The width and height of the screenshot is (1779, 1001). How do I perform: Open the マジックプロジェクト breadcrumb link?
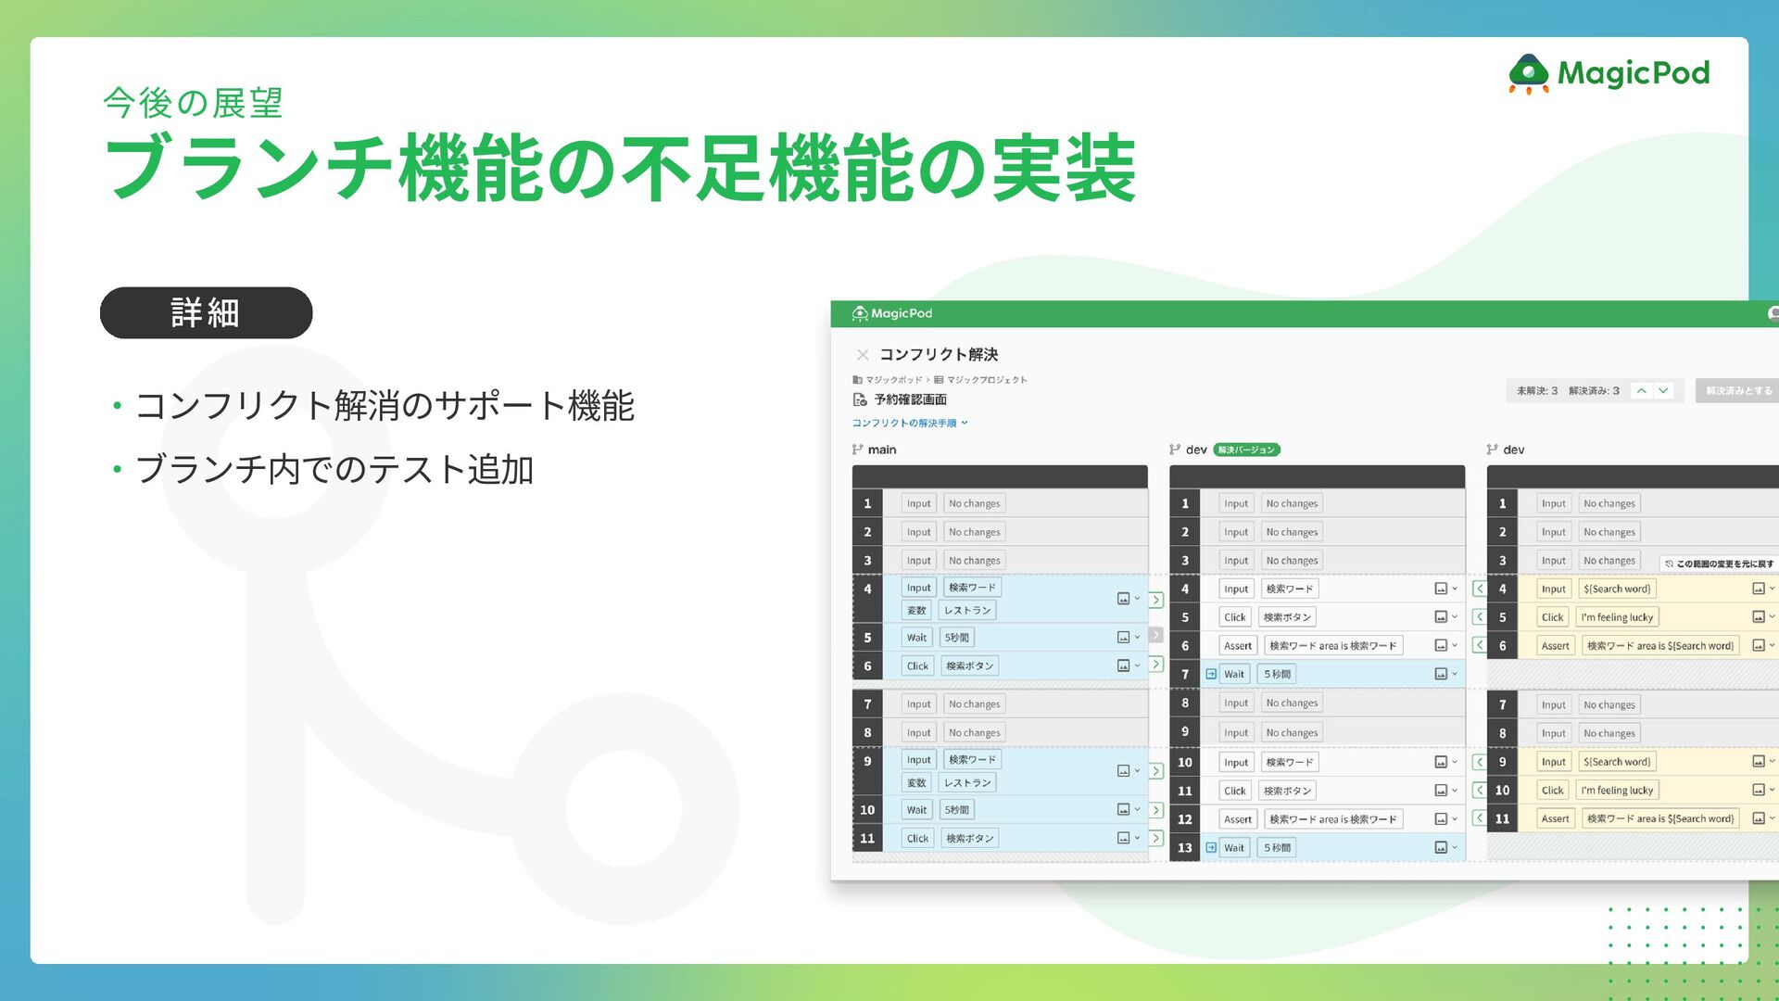987,380
